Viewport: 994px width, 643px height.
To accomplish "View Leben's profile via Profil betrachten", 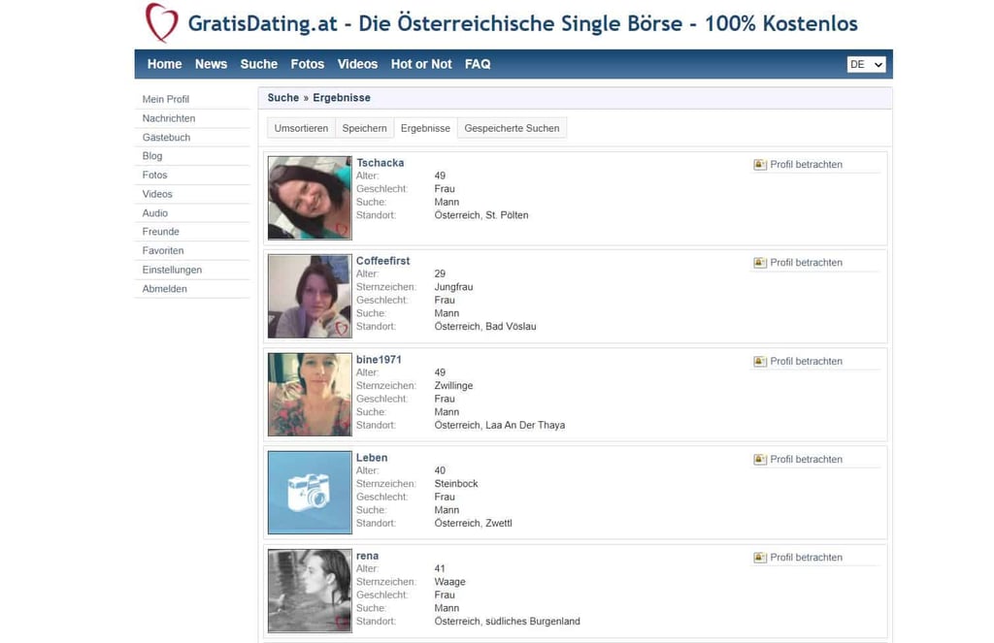I will click(806, 460).
